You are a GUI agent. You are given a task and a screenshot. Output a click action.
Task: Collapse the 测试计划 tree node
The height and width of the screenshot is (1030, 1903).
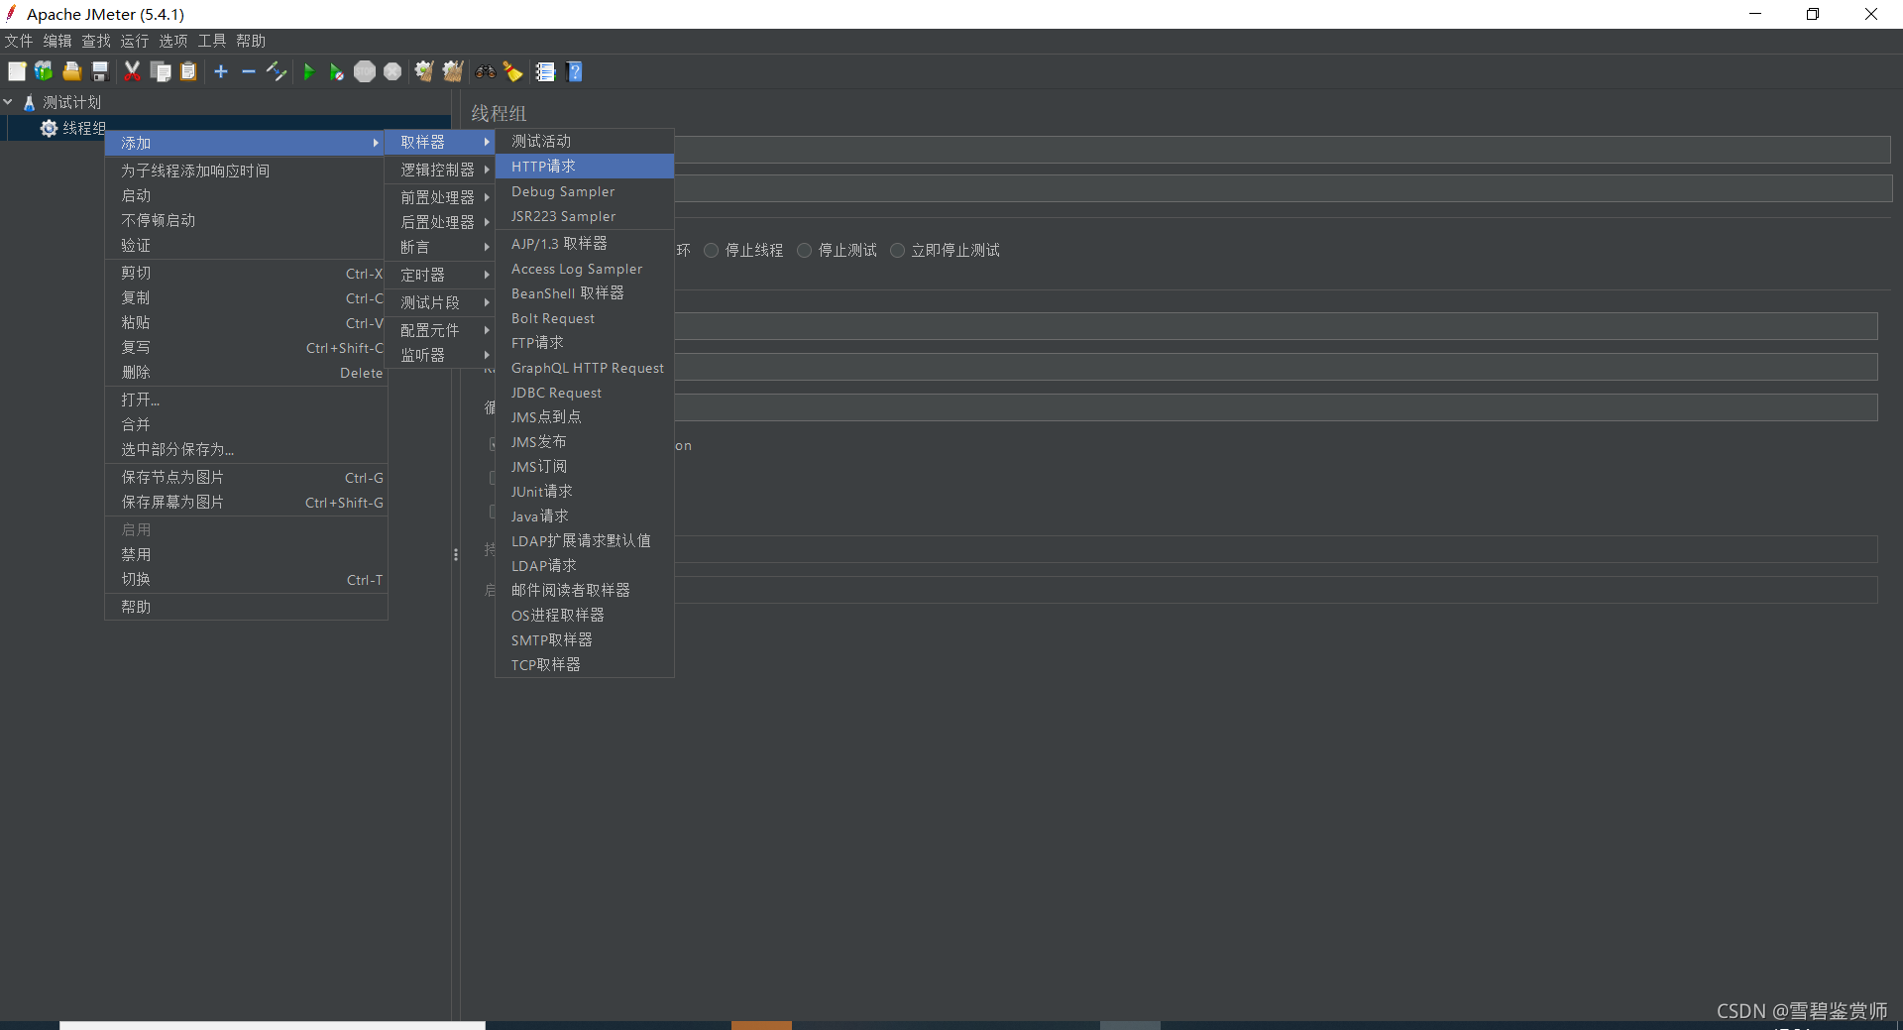click(8, 102)
